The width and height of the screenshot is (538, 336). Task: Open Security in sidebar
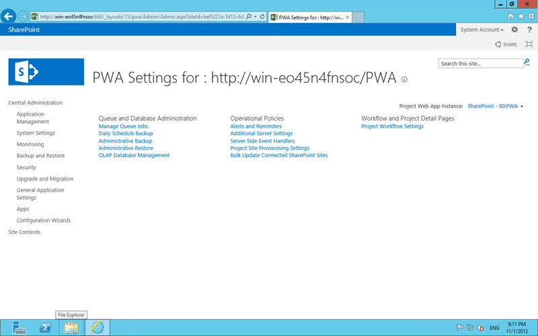click(x=26, y=167)
